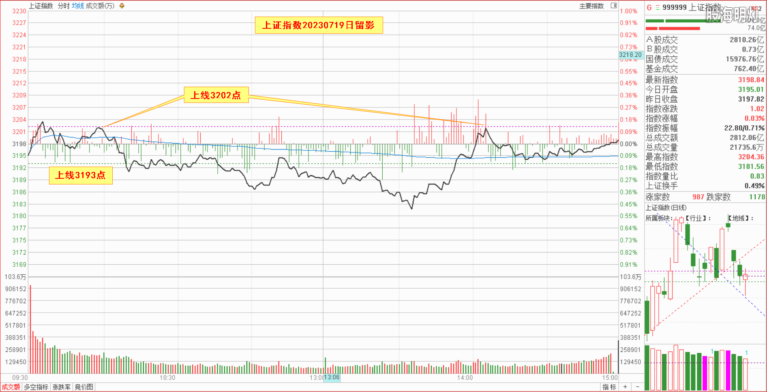
Task: Click the 基金成交 value 762.40亿
Action: coord(749,69)
